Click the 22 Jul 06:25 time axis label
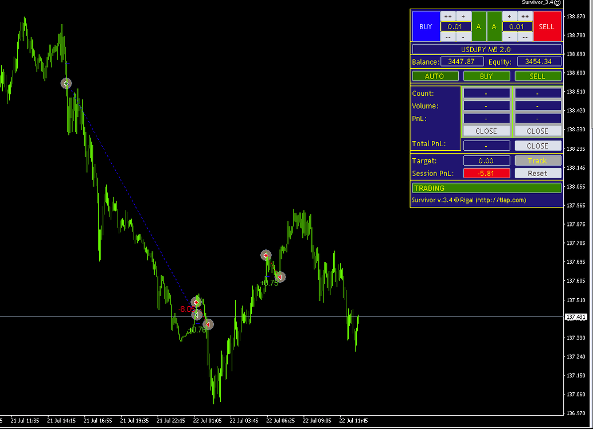Screen dimensions: 593x430 tap(280, 421)
